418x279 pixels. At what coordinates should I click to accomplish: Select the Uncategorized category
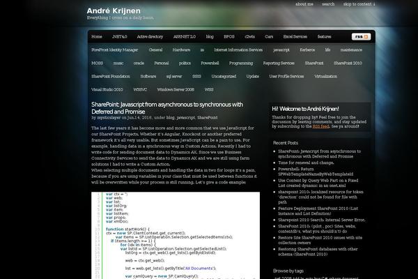point(224,76)
